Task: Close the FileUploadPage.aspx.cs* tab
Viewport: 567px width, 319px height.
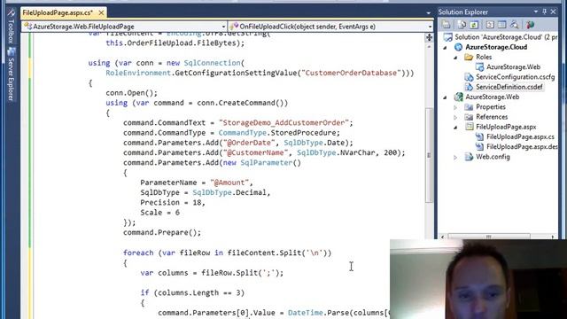Action: (x=101, y=12)
